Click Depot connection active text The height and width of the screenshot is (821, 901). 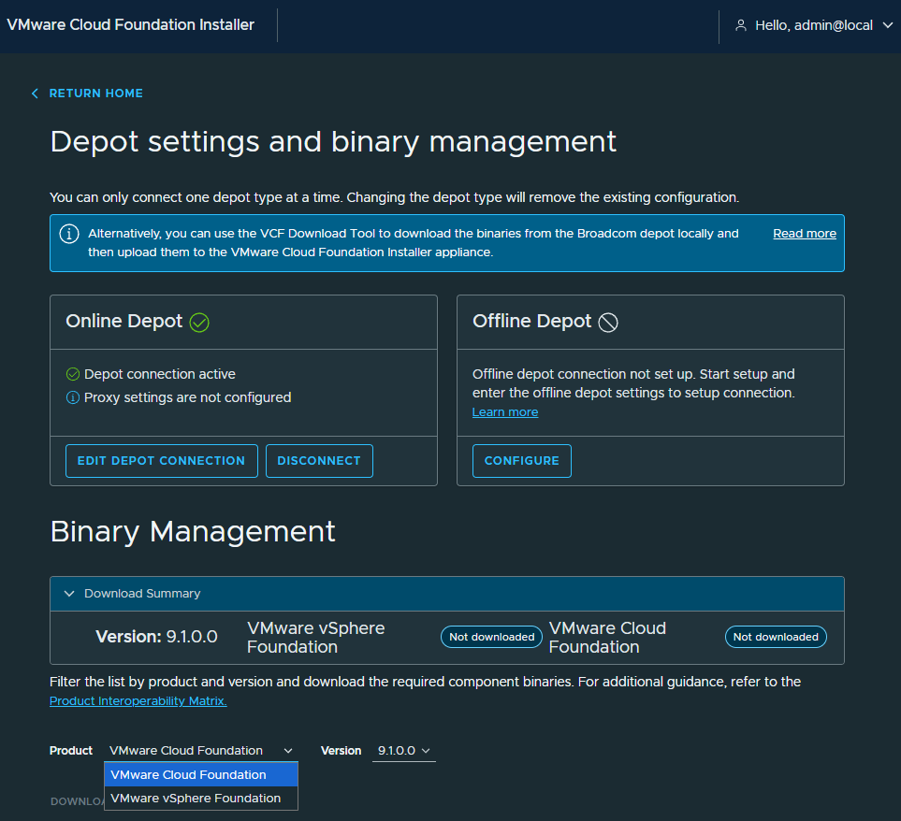coord(160,374)
